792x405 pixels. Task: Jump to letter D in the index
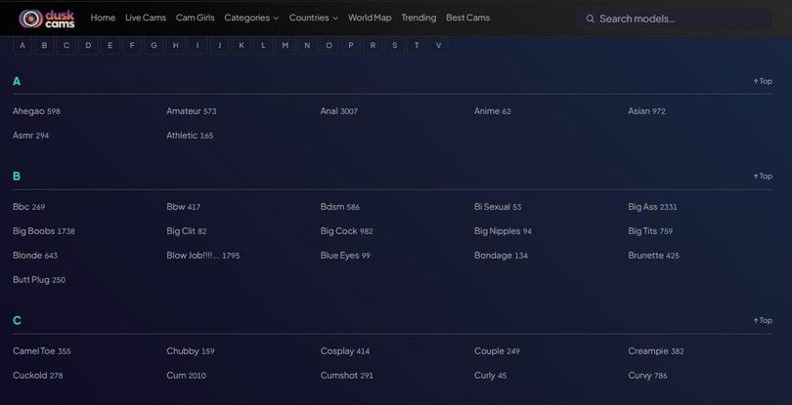point(88,46)
